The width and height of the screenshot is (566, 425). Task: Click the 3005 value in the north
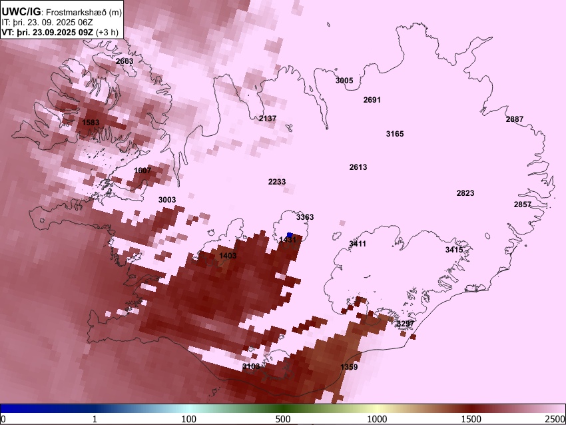pos(344,81)
